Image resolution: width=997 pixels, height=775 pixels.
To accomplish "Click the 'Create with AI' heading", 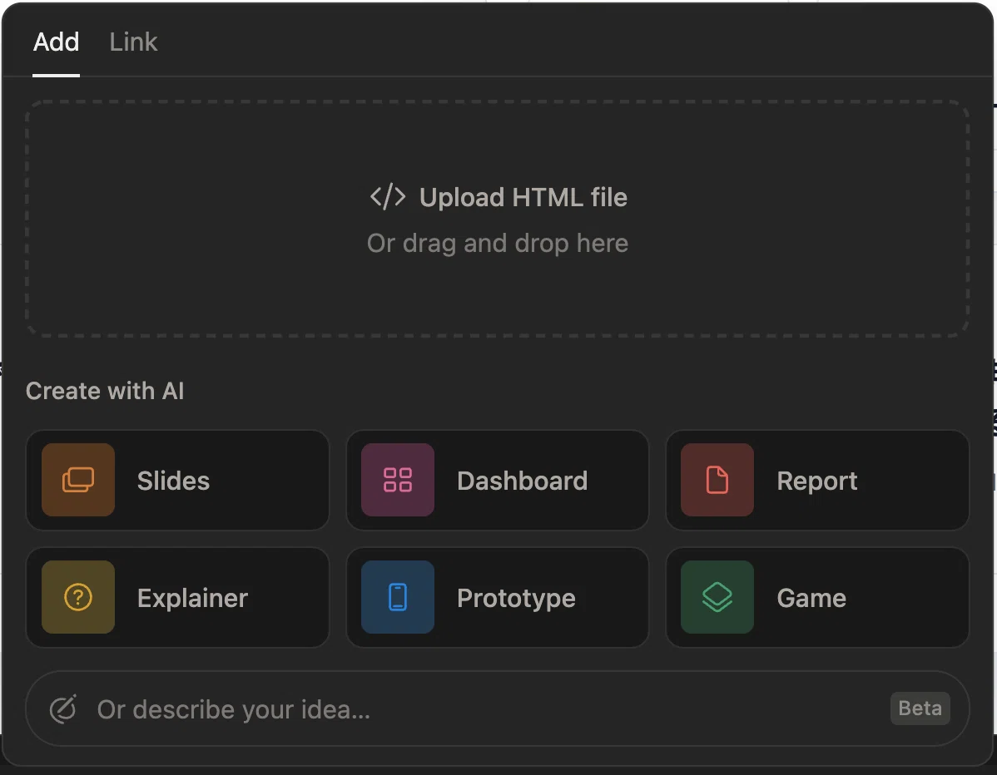I will pos(105,391).
